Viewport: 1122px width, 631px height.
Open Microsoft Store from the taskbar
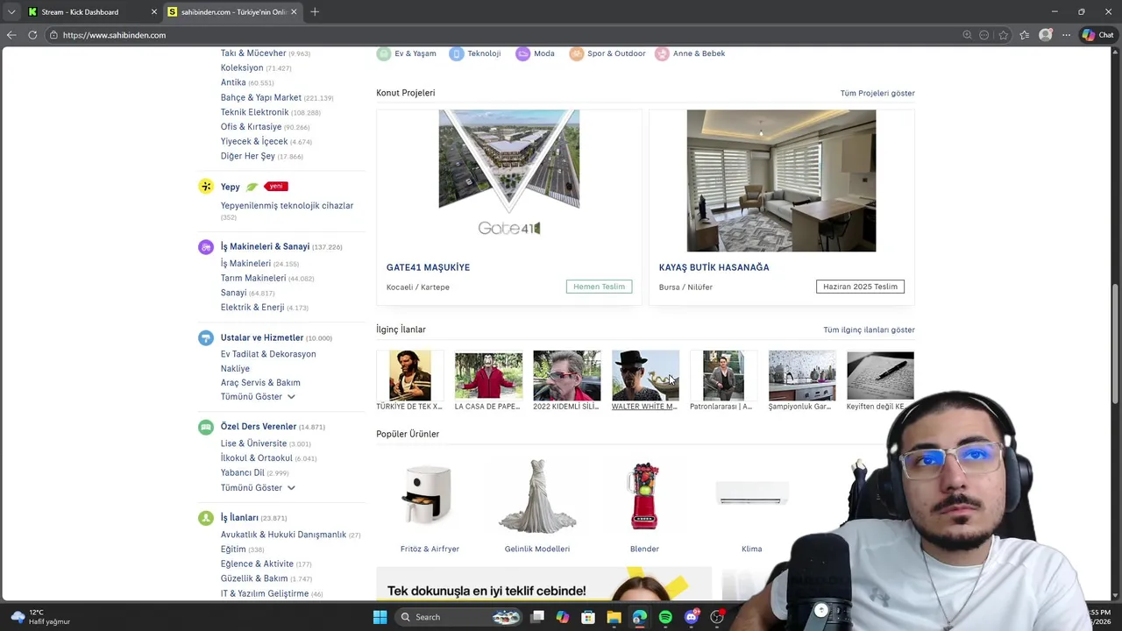pyautogui.click(x=588, y=617)
